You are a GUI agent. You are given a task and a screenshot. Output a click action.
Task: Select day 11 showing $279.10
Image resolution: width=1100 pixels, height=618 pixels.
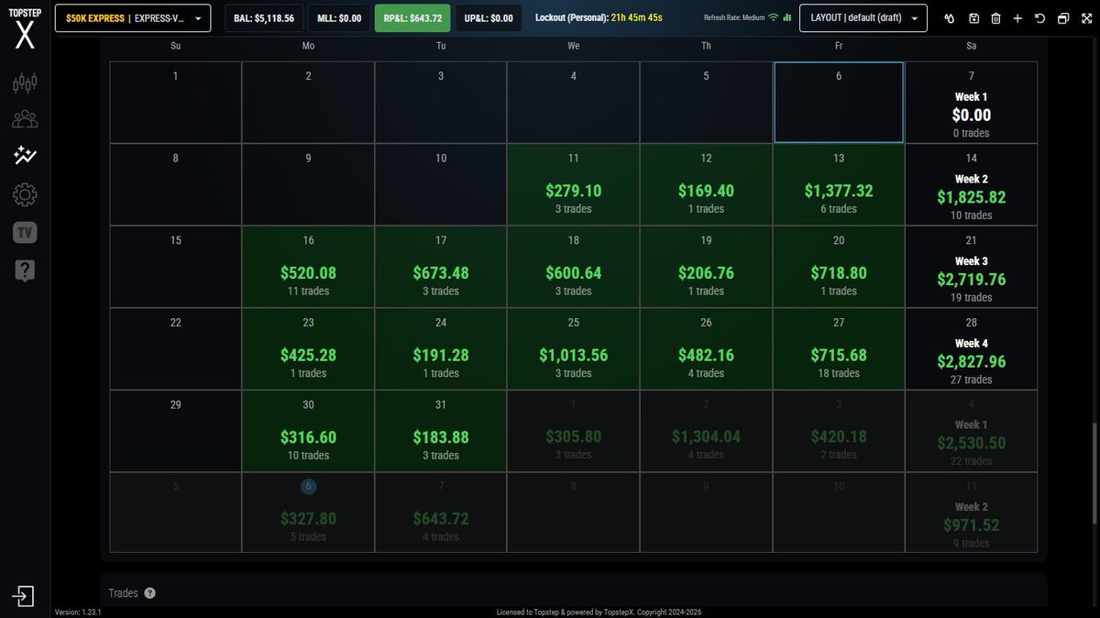point(574,184)
